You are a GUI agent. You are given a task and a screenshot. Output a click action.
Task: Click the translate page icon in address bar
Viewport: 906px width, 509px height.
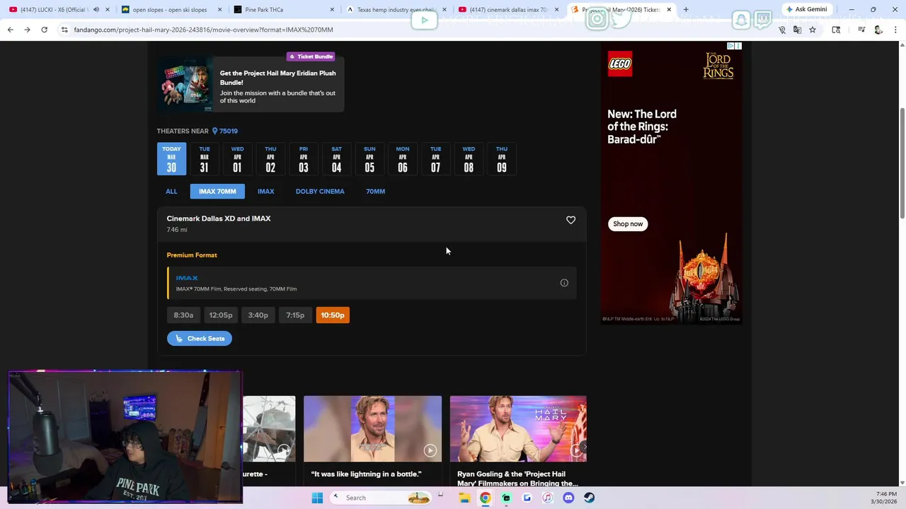(x=797, y=30)
